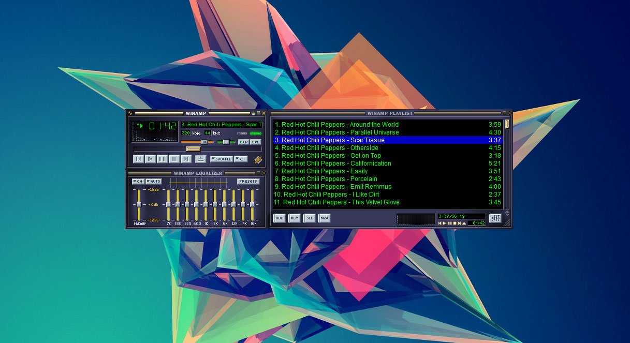Click the volume slider handle

(x=204, y=142)
